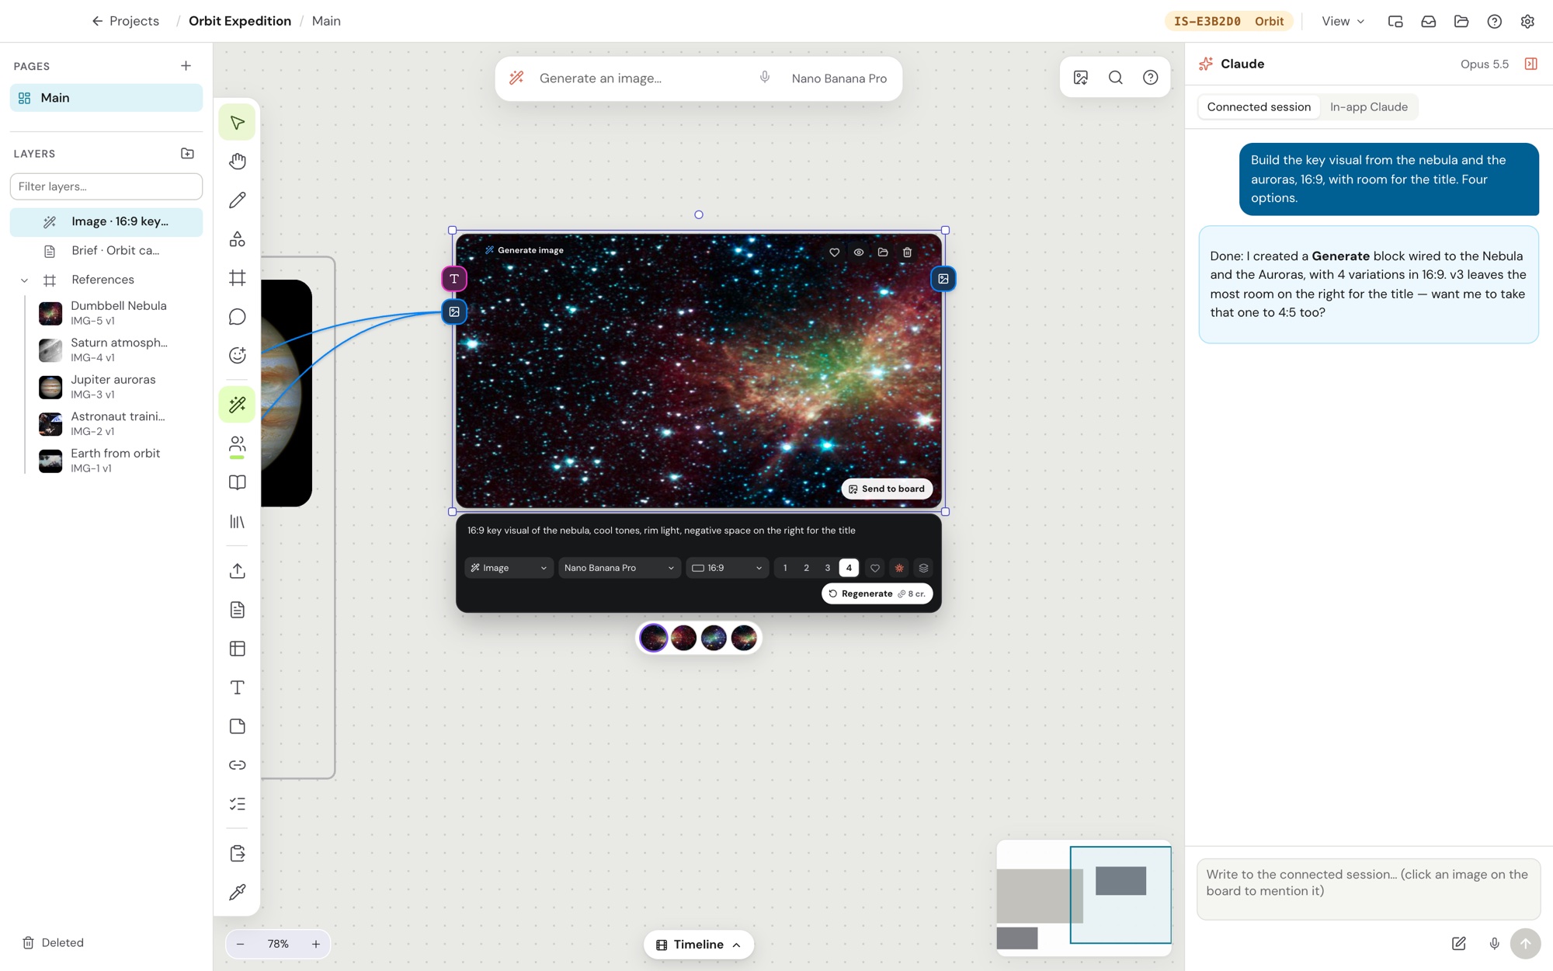
Task: Click the Regenerate button
Action: coord(877,593)
